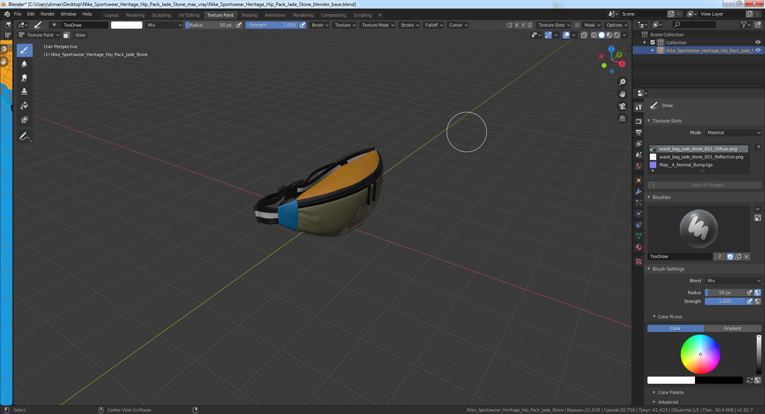765x414 pixels.
Task: Click the brush color swatch in header
Action: 126,25
